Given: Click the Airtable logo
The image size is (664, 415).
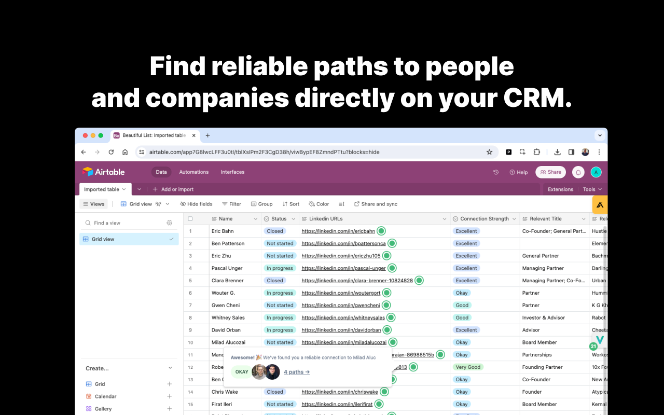Looking at the screenshot, I should coord(103,172).
